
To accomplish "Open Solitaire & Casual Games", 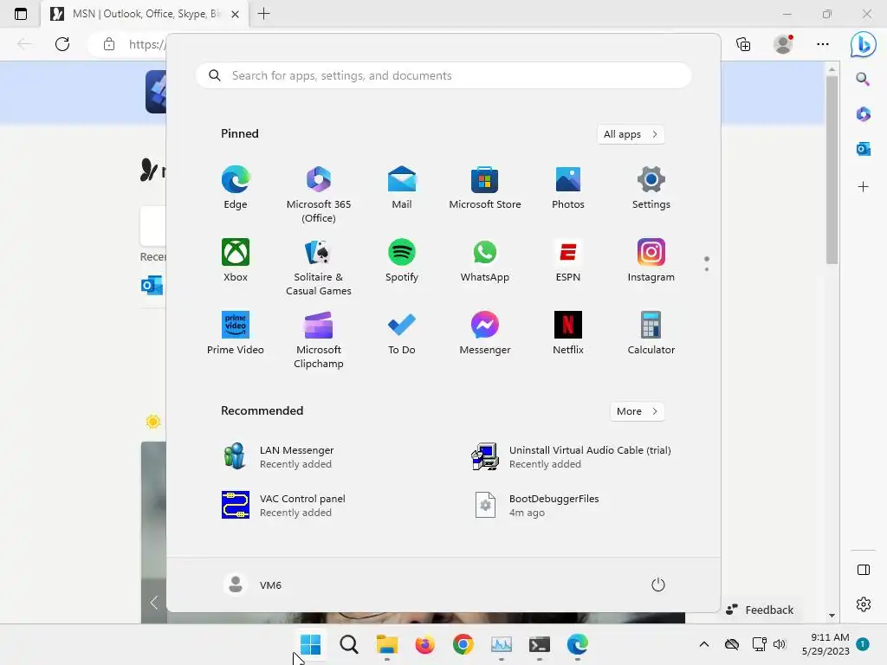I will click(x=319, y=268).
